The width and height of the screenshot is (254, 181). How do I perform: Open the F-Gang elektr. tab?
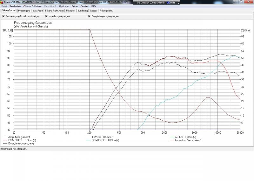[x=106, y=10]
